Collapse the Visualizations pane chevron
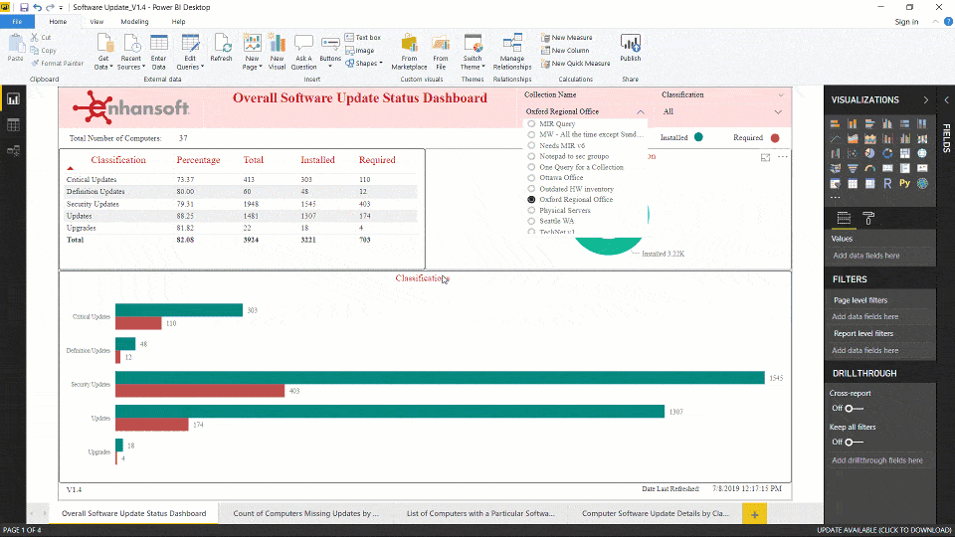This screenshot has height=537, width=955. pyautogui.click(x=926, y=99)
